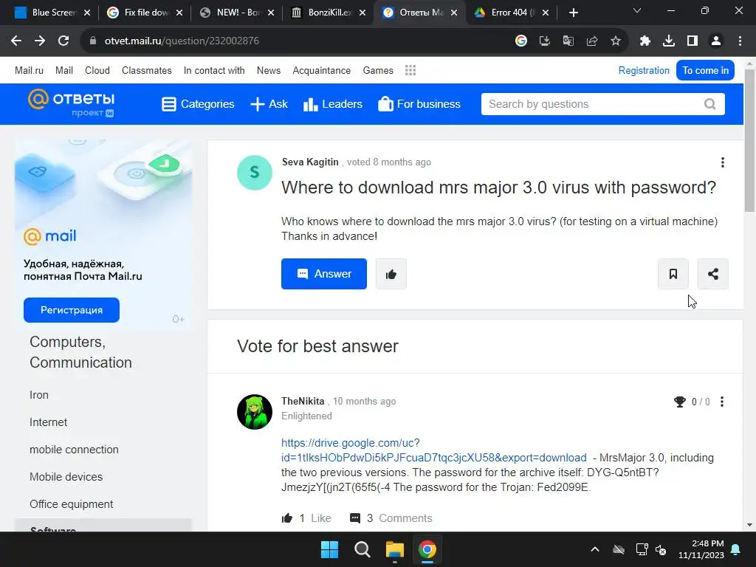Reload the current page
756x567 pixels.
coord(63,41)
